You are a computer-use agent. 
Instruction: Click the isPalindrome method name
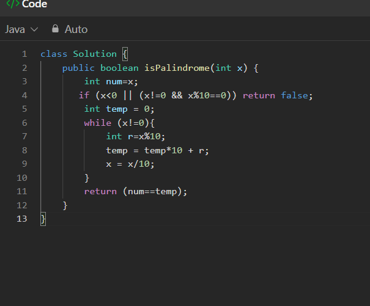tap(177, 68)
